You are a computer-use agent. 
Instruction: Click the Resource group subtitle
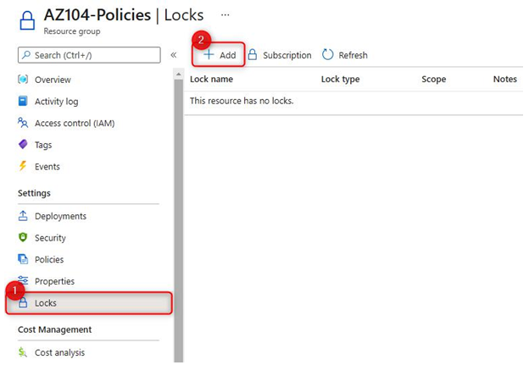click(x=72, y=31)
